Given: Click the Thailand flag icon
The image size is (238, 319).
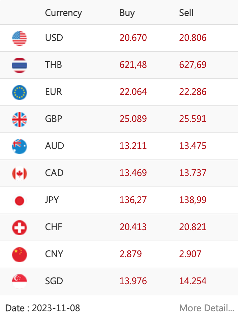Looking at the screenshot, I should tap(20, 66).
